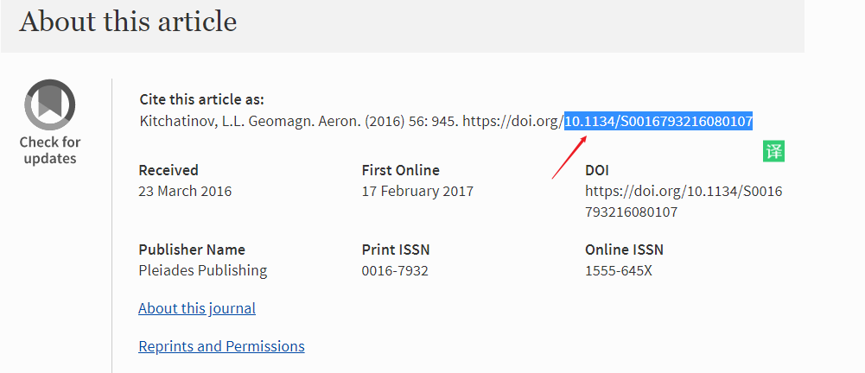Click the Online ISSN number 1555-645X
This screenshot has width=865, height=373.
pyautogui.click(x=618, y=270)
